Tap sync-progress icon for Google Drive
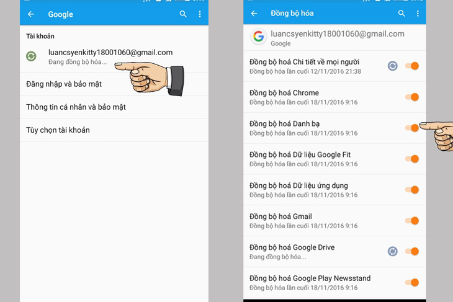The width and height of the screenshot is (453, 302). pyautogui.click(x=392, y=251)
